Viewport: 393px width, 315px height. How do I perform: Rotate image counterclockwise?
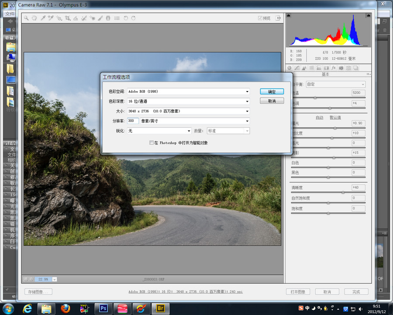[125, 18]
